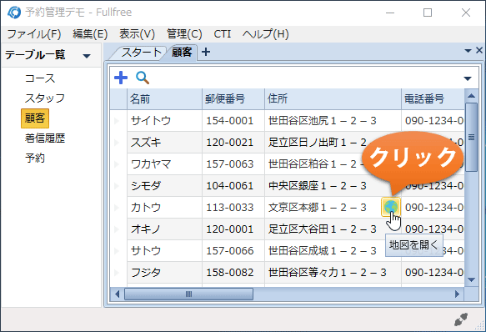Select 顧客 in table list

click(35, 118)
